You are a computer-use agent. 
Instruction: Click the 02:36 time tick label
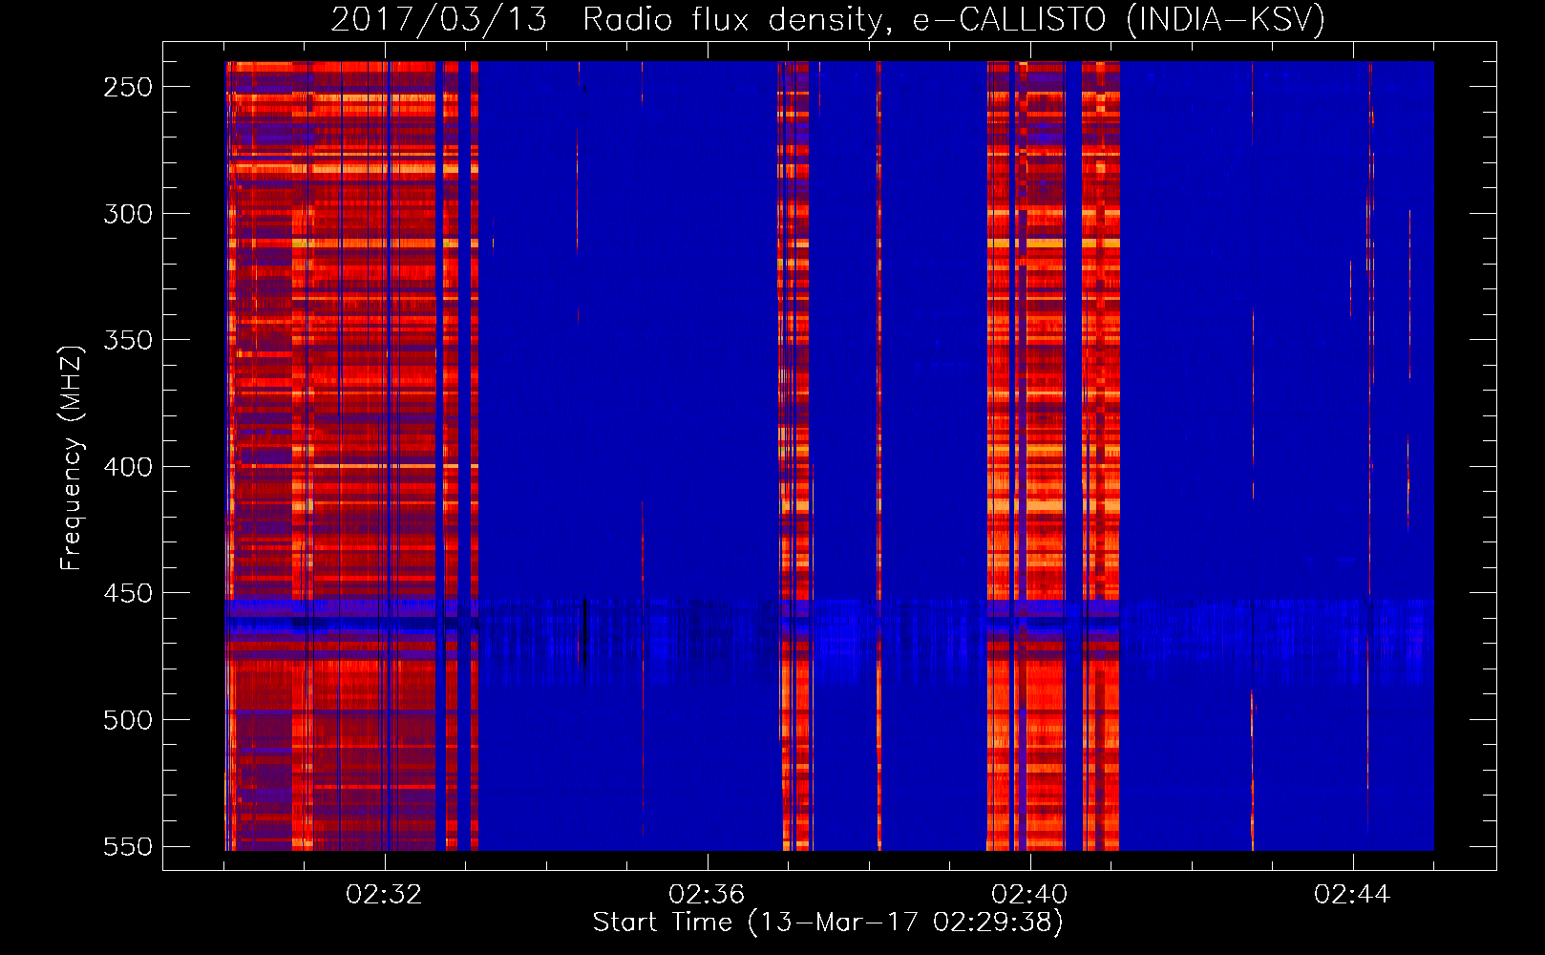707,895
